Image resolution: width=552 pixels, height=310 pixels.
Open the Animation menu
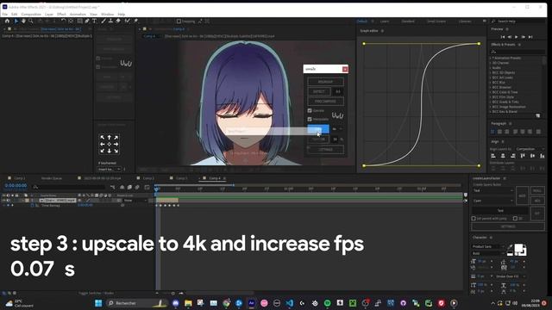(78, 15)
